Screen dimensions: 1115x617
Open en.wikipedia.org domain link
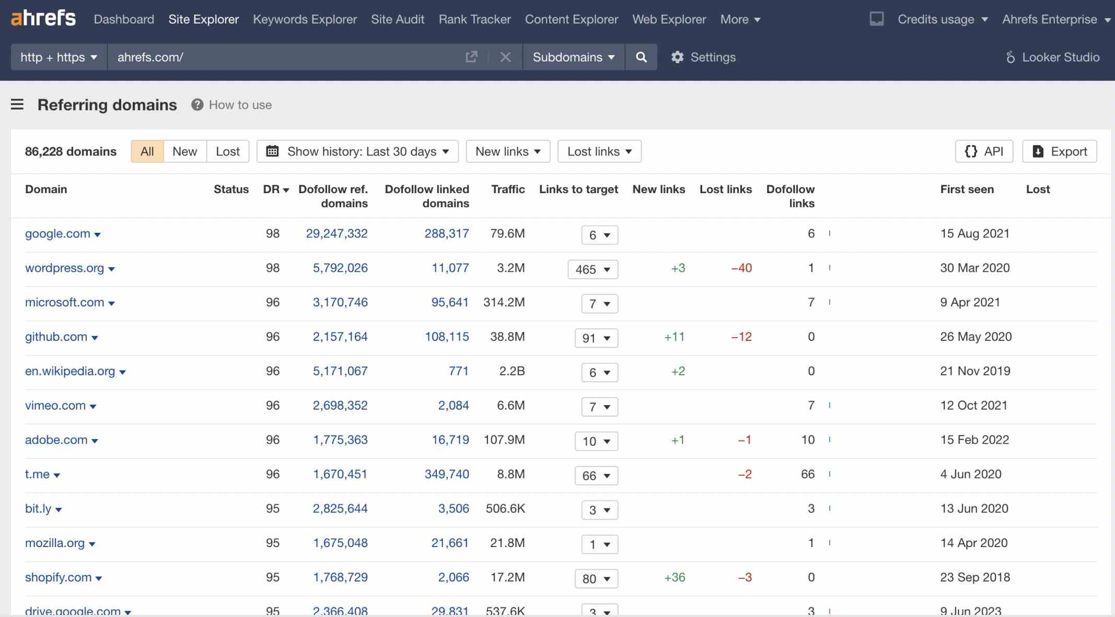click(x=70, y=371)
